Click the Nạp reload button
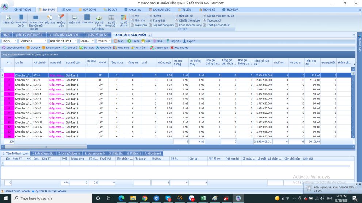This screenshot has width=362, height=203. coord(118,41)
